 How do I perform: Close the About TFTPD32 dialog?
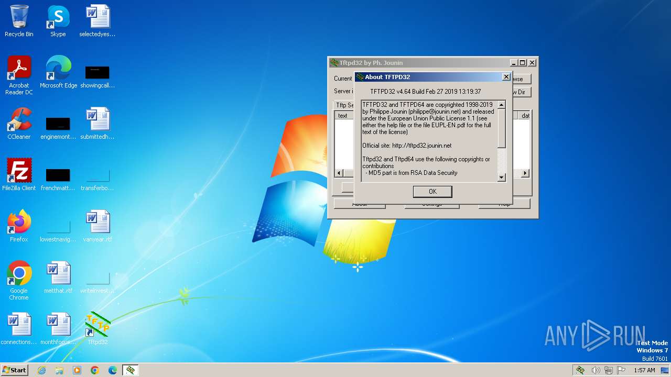click(506, 77)
